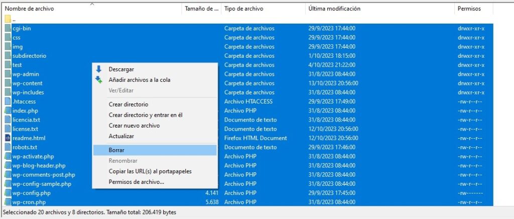
Task: Click the blue download arrow icon
Action: coord(99,69)
